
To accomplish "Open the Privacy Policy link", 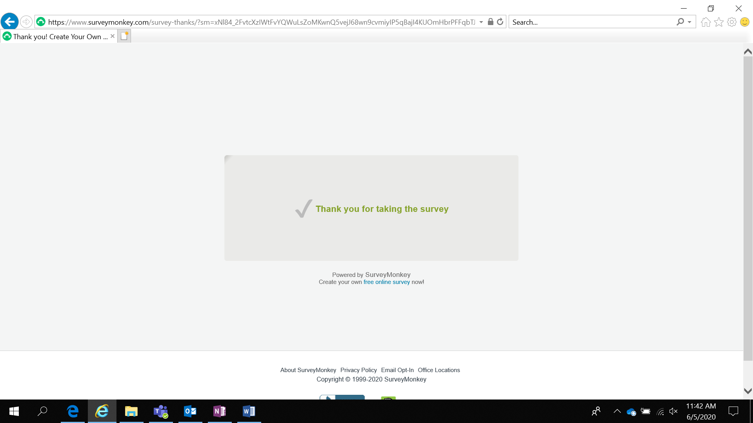I will (x=358, y=370).
